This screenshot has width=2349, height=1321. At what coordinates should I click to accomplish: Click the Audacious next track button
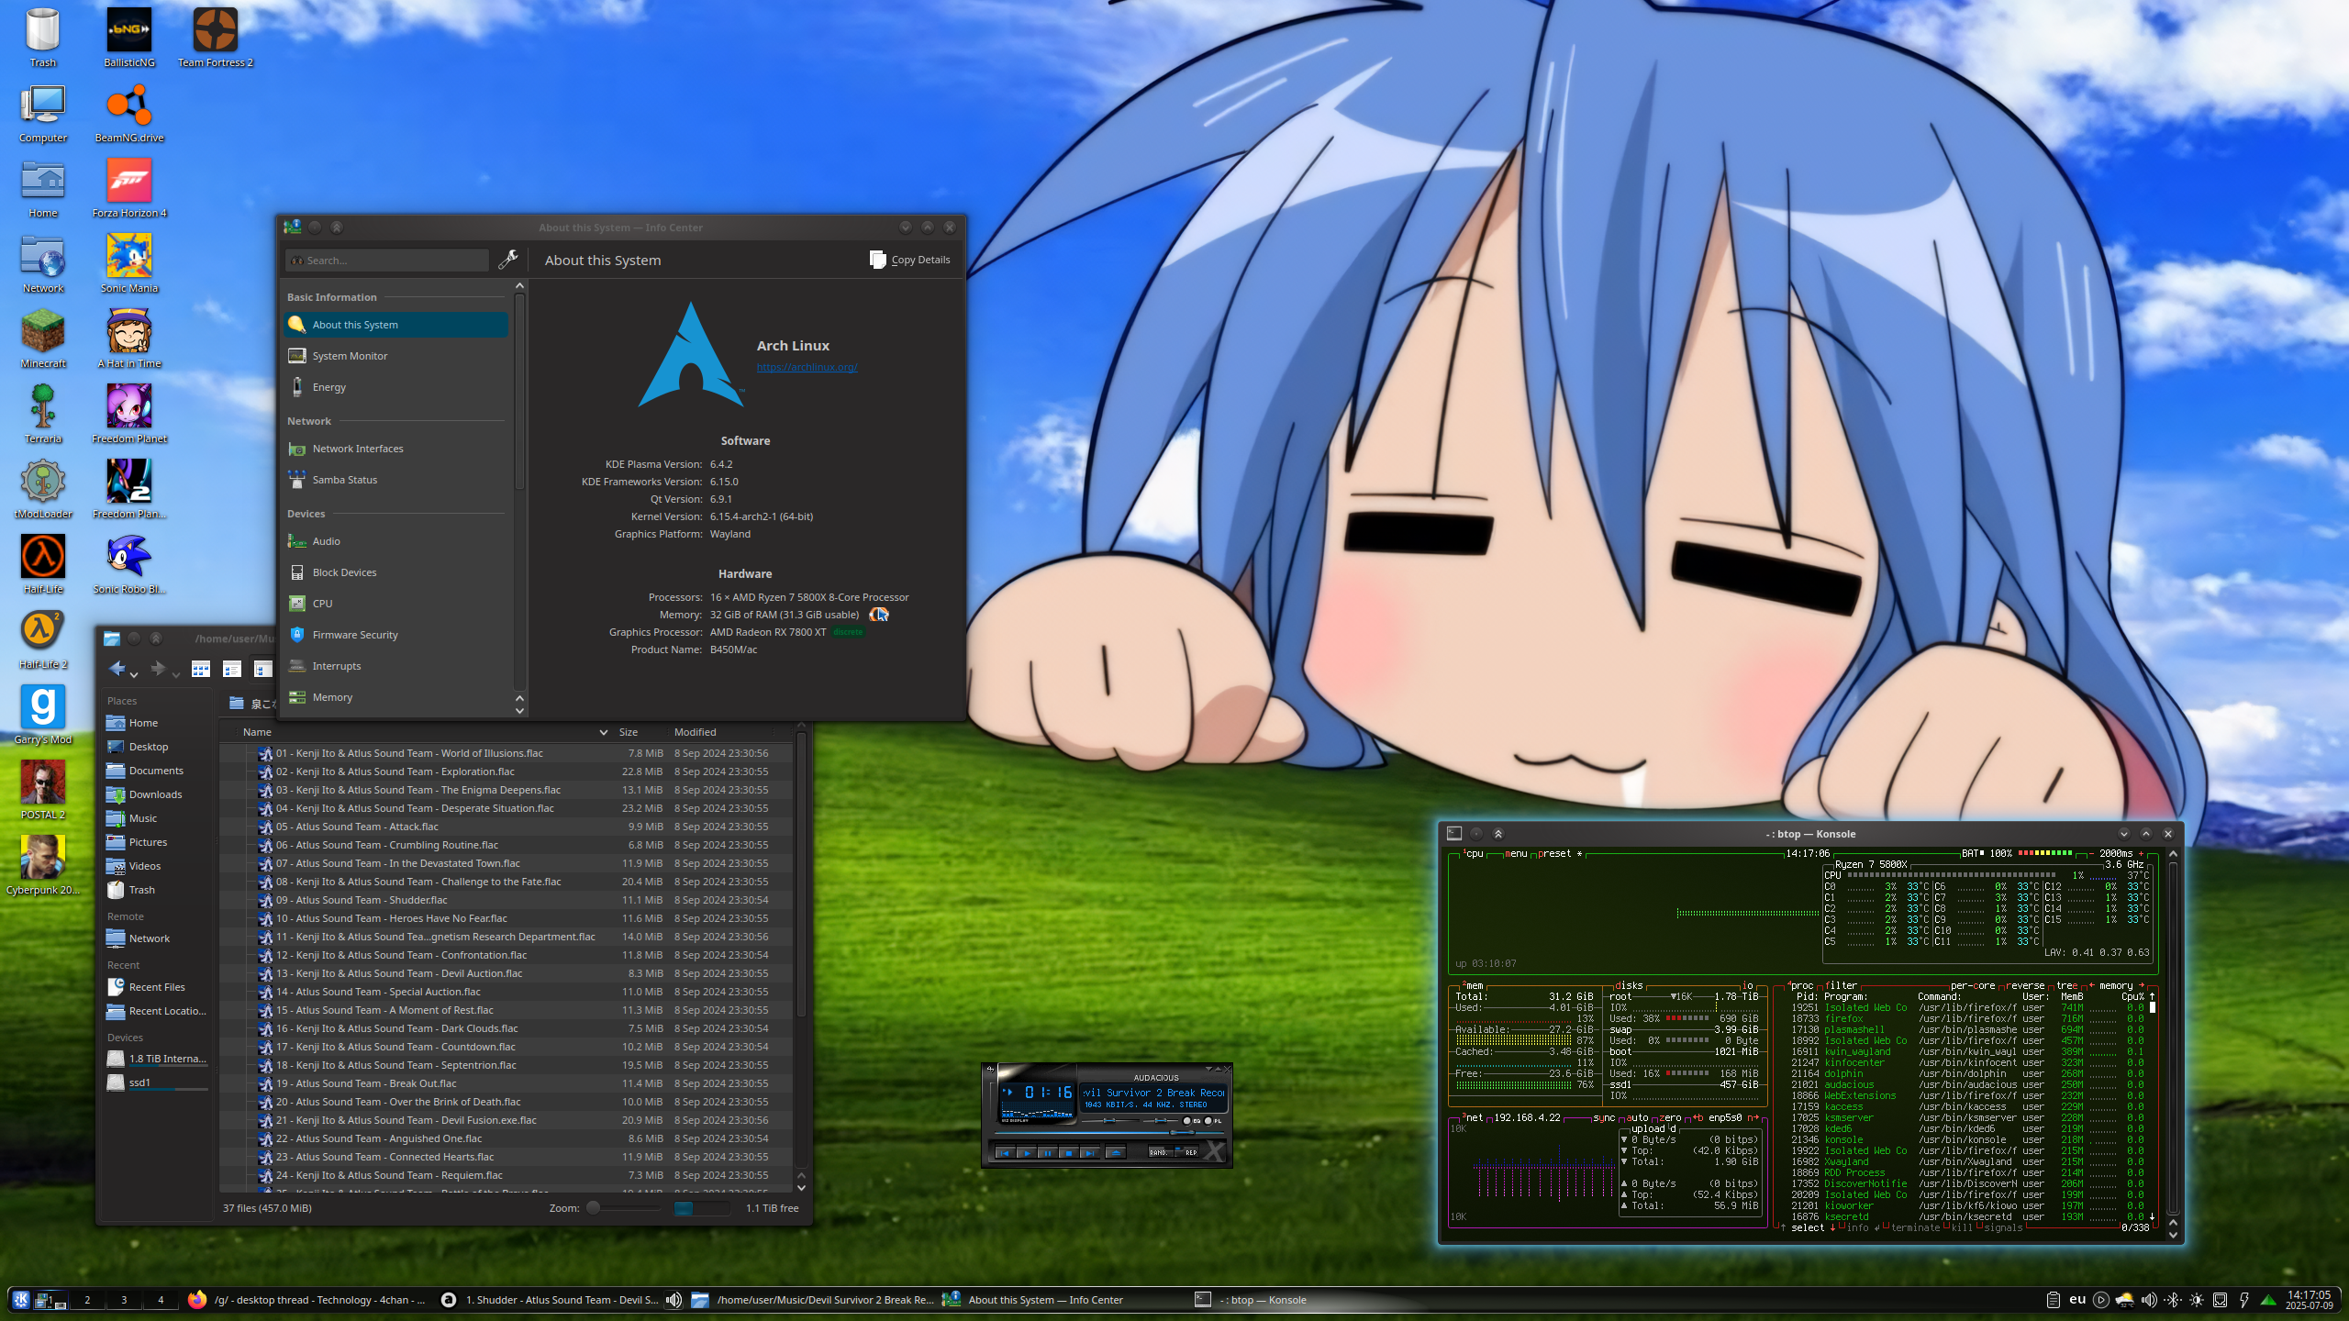(1090, 1153)
